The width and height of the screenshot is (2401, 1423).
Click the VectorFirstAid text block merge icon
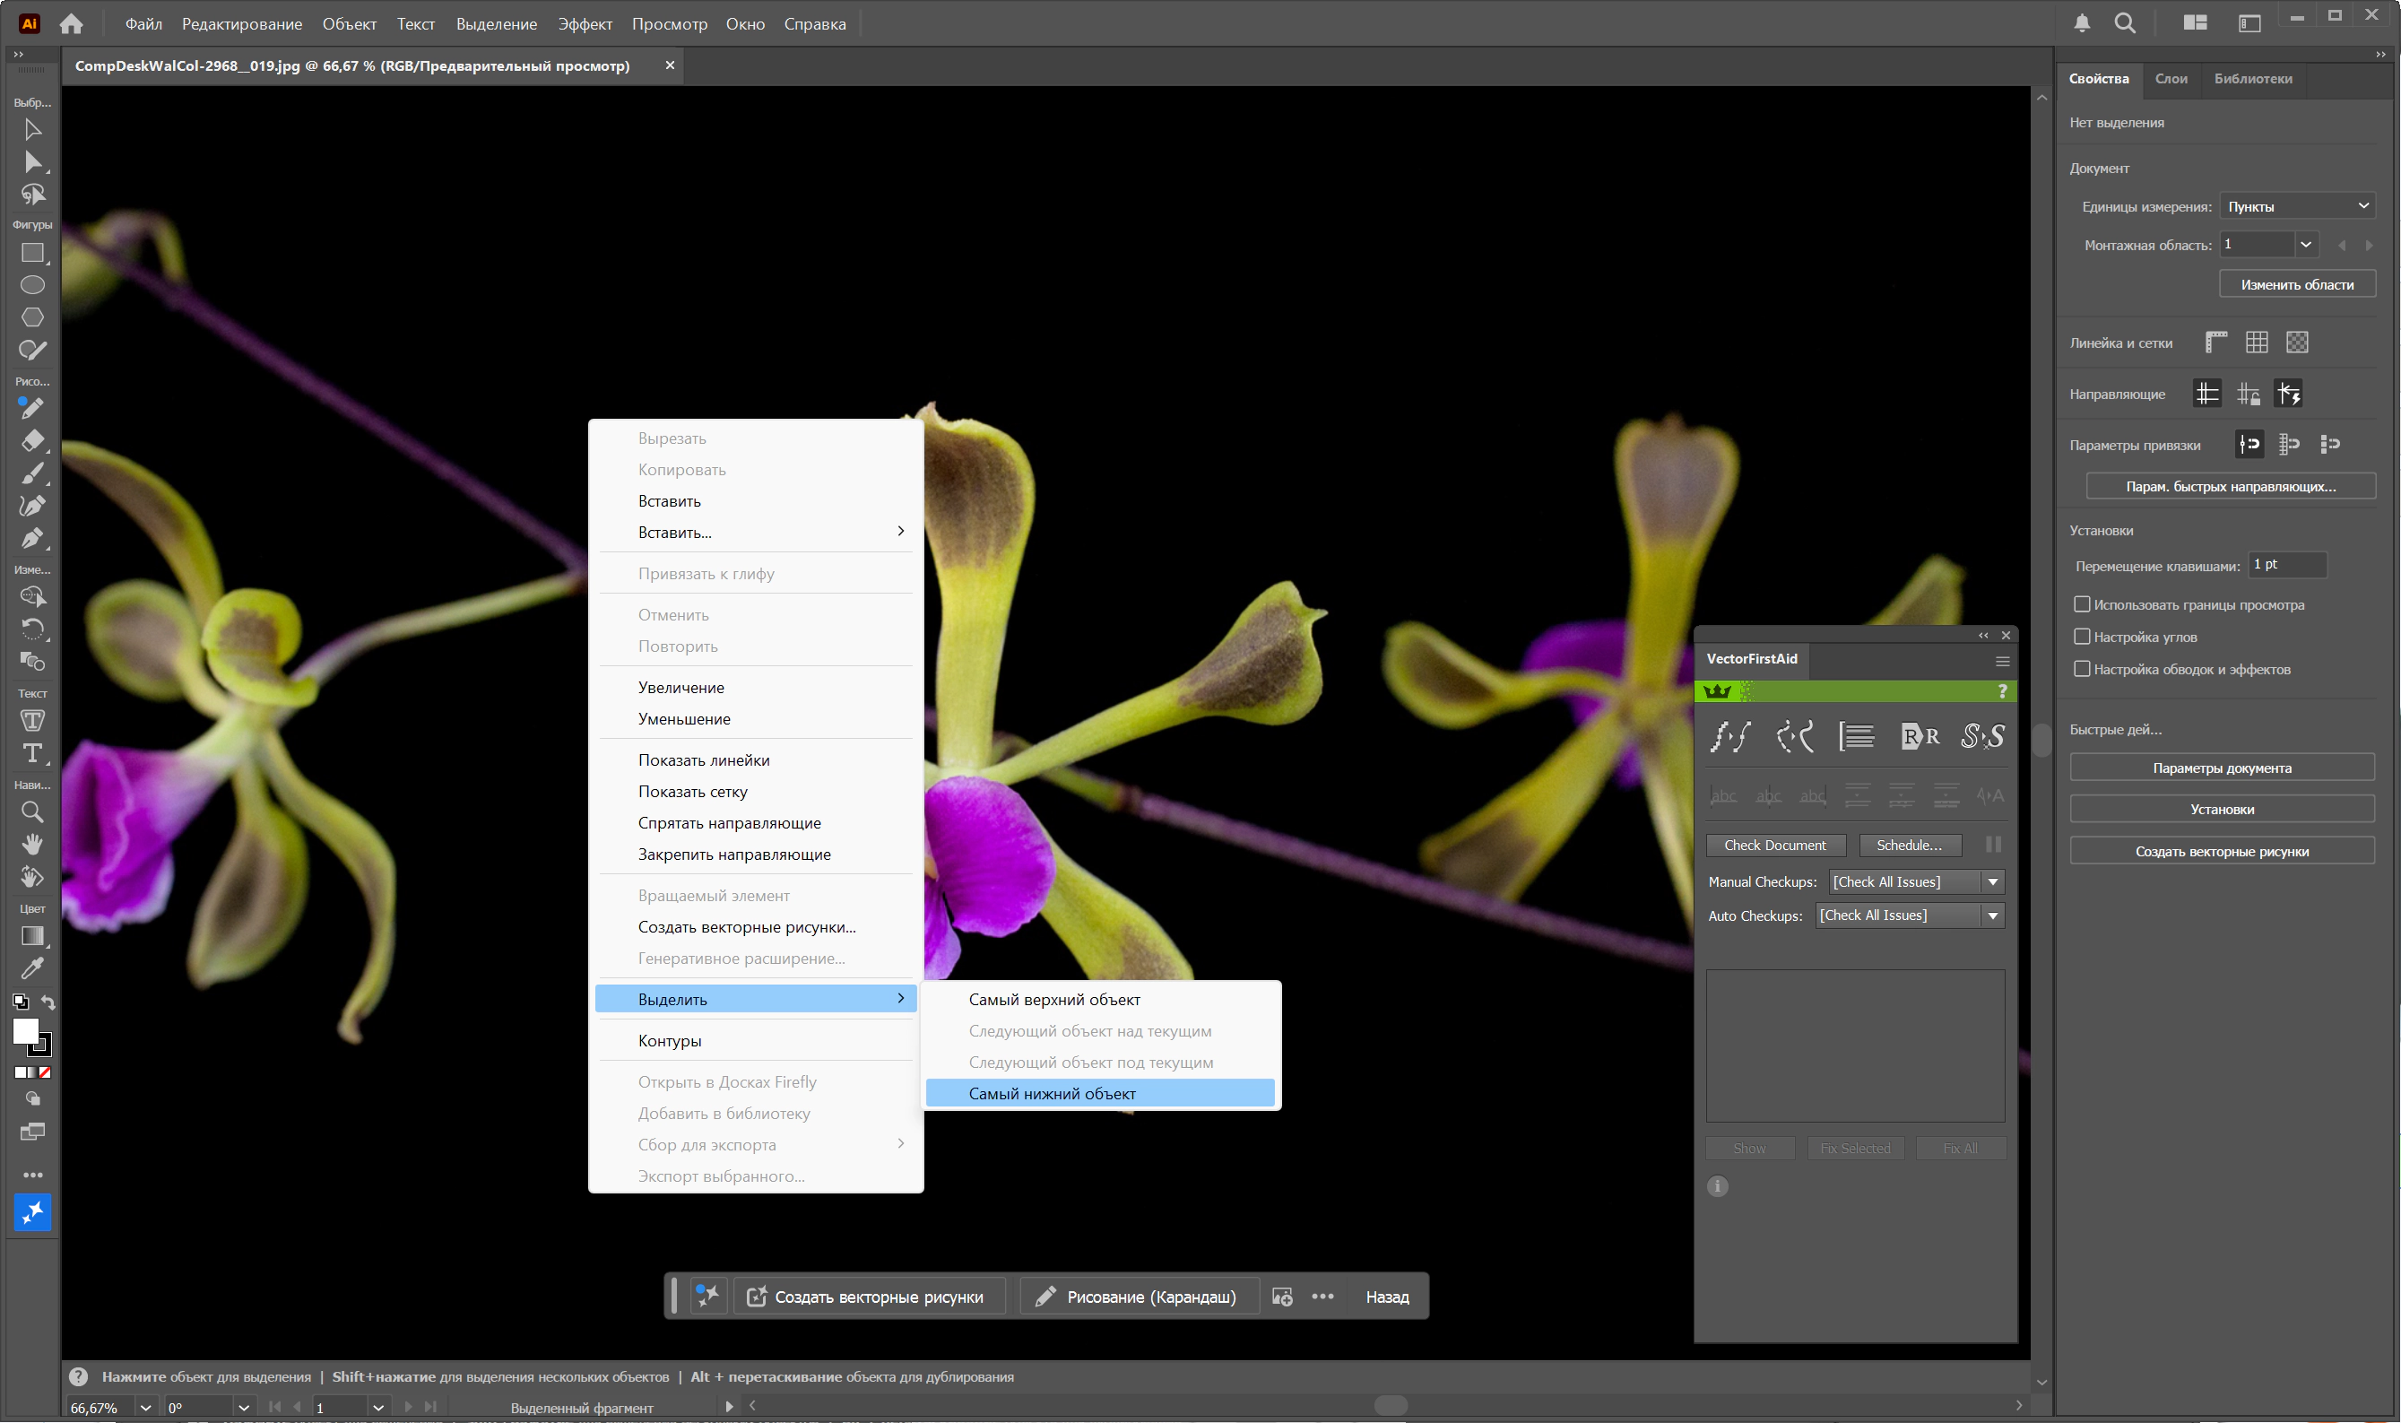[x=1857, y=736]
